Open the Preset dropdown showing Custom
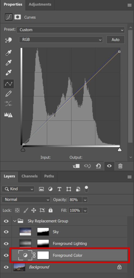134x278 pixels. pyautogui.click(x=71, y=30)
